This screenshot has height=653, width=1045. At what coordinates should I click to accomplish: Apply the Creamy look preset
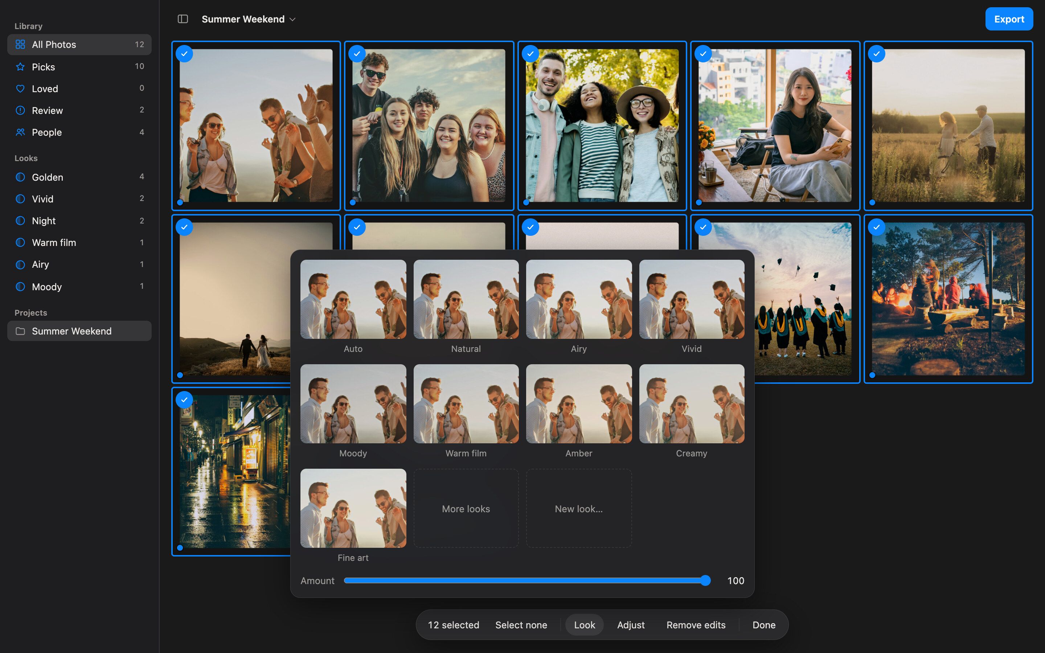click(x=692, y=403)
